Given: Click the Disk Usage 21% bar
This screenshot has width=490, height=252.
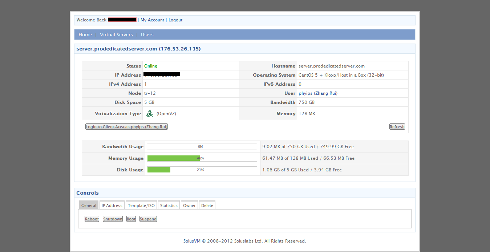Looking at the screenshot, I should 202,170.
